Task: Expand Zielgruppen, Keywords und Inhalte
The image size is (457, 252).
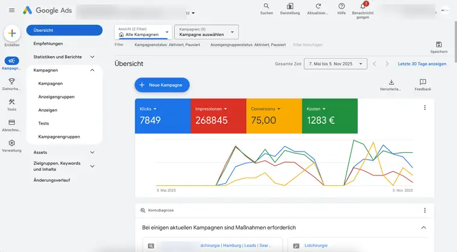Action: pyautogui.click(x=93, y=166)
